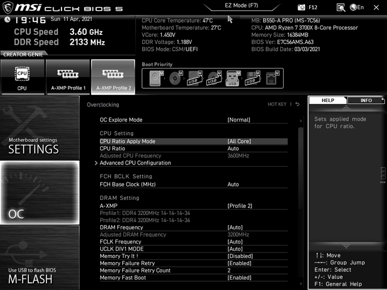Select the USB hard disk boot device
This screenshot has height=290, width=387.
point(195,78)
